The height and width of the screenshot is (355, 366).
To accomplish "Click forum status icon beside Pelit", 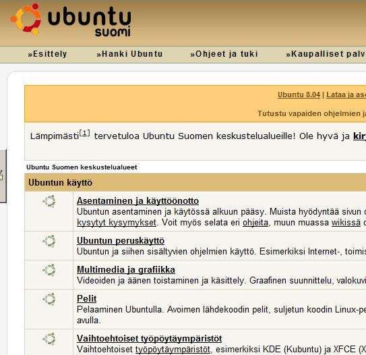I will 49,299.
